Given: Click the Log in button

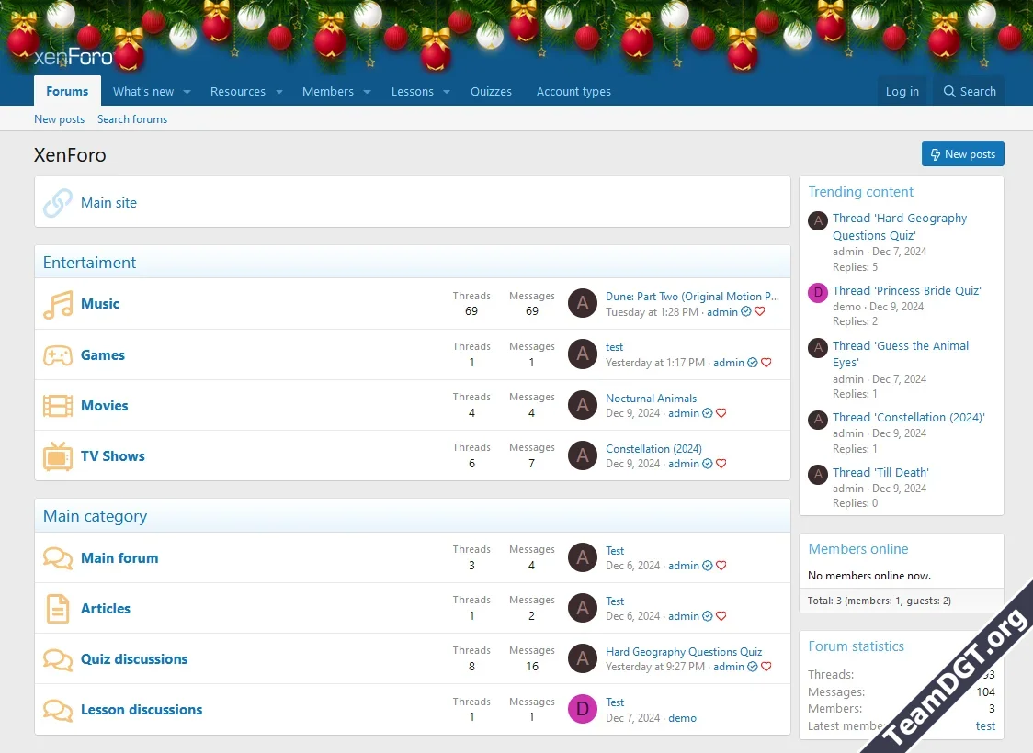Looking at the screenshot, I should coord(902,91).
